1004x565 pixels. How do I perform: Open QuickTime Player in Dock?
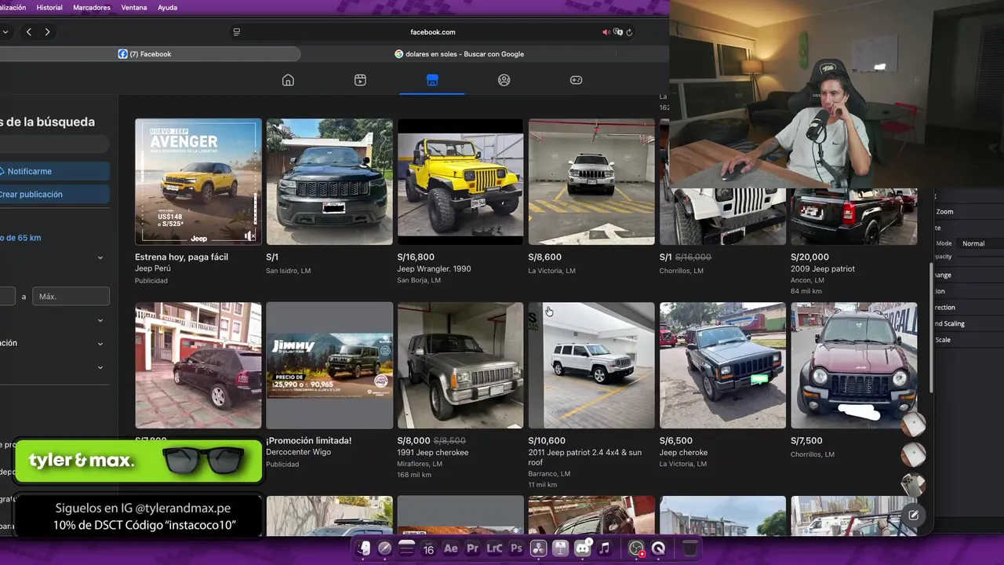click(658, 549)
